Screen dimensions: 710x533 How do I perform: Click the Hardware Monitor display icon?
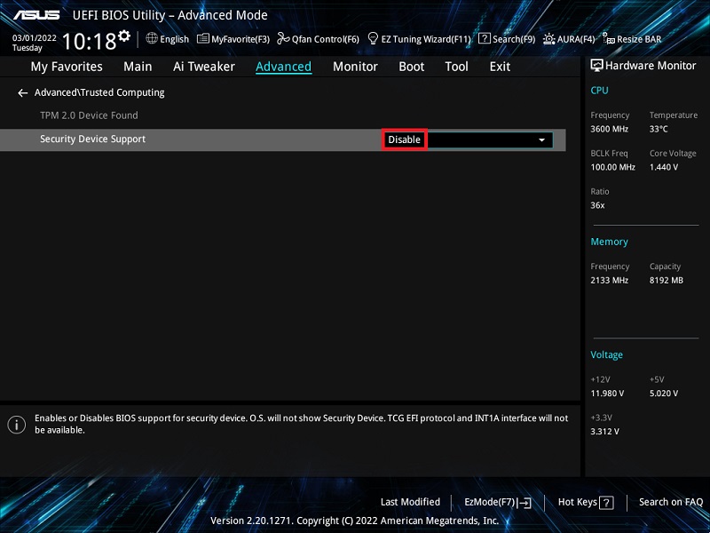coord(596,66)
